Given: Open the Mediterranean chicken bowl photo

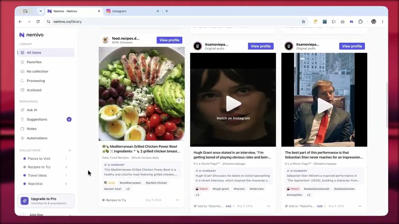Looking at the screenshot, I should 142,94.
